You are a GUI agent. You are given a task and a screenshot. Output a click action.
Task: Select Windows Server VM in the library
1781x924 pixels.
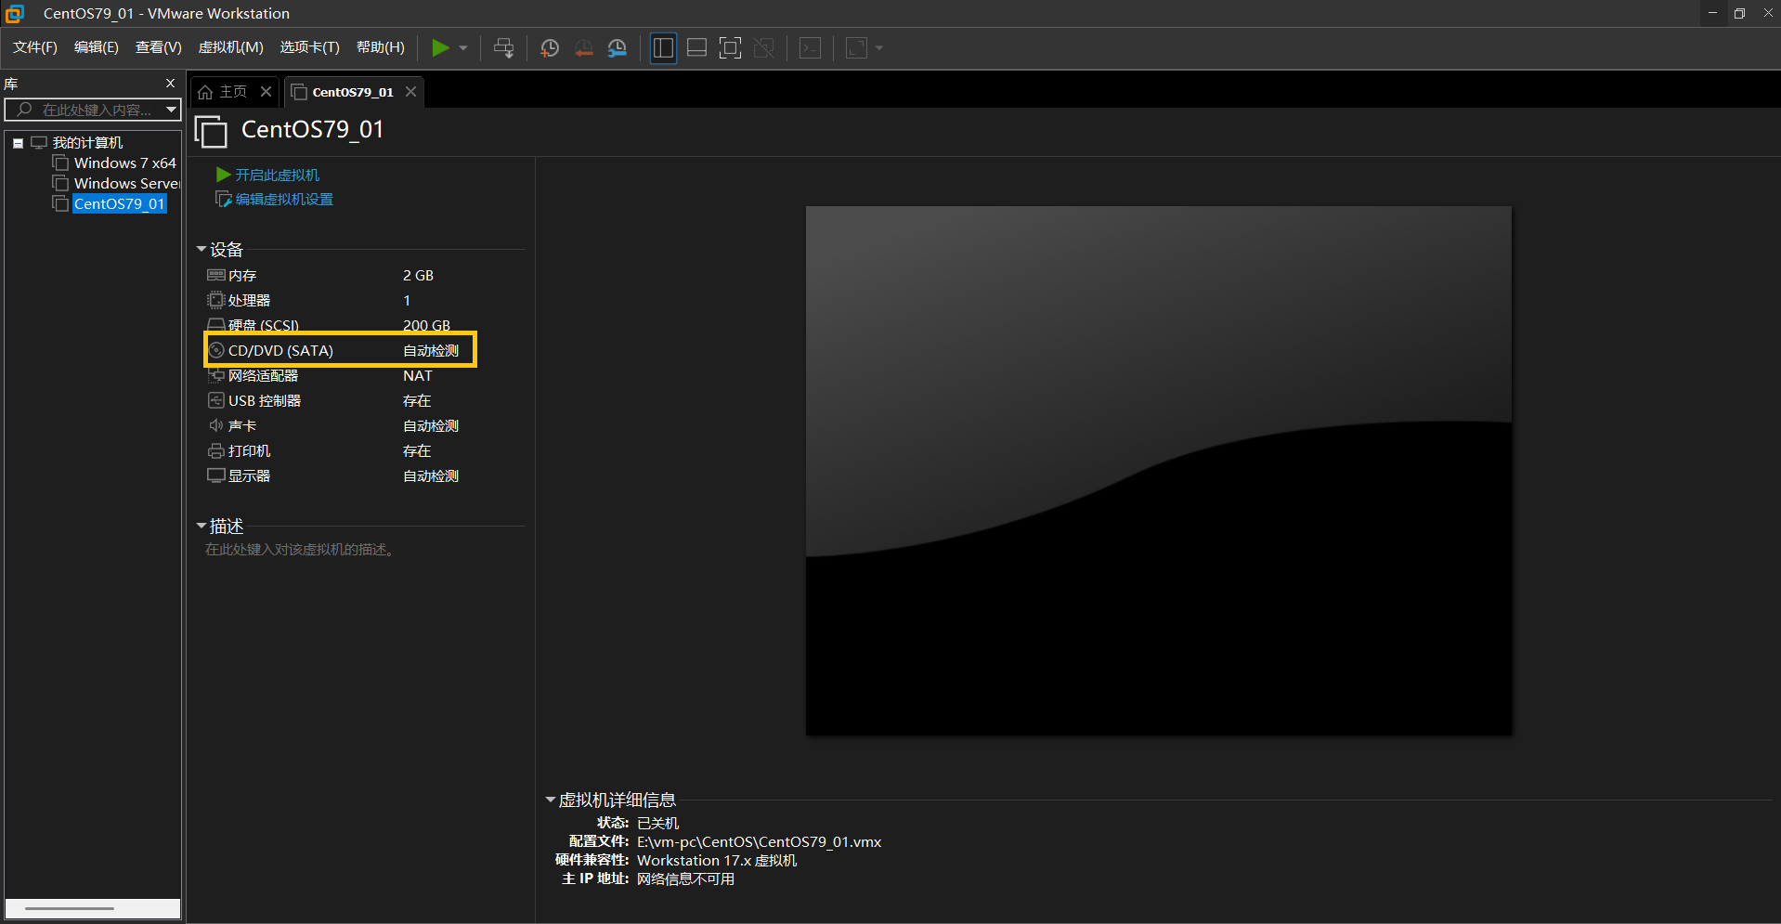pyautogui.click(x=126, y=184)
